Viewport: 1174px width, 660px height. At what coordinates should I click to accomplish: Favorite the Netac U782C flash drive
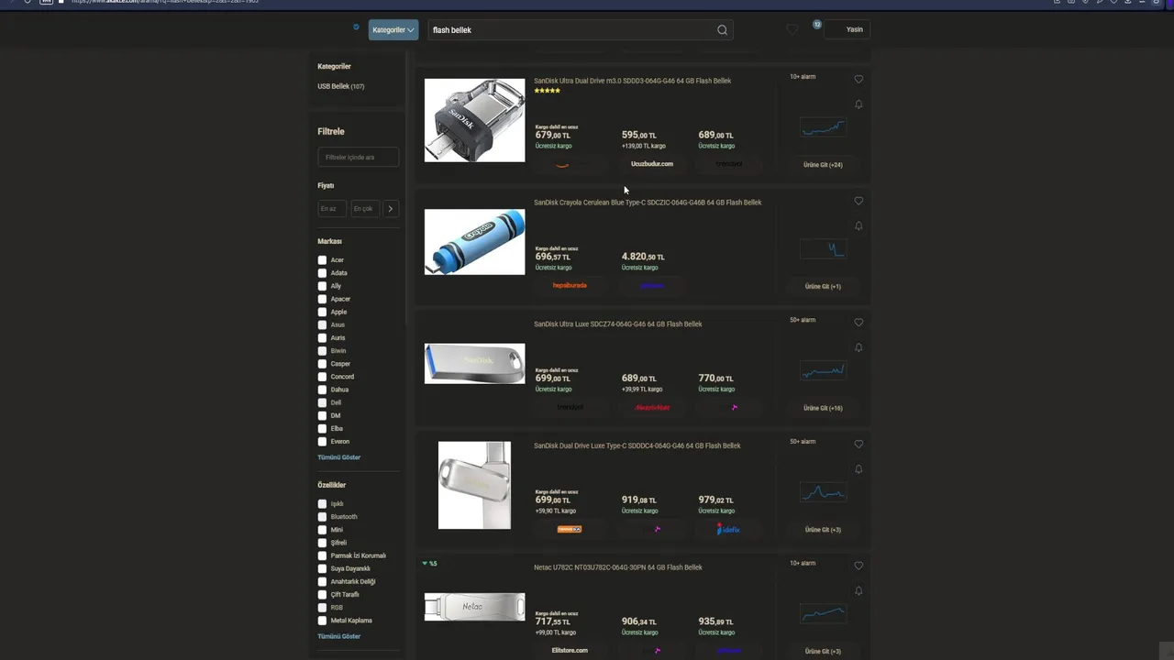[x=858, y=566]
